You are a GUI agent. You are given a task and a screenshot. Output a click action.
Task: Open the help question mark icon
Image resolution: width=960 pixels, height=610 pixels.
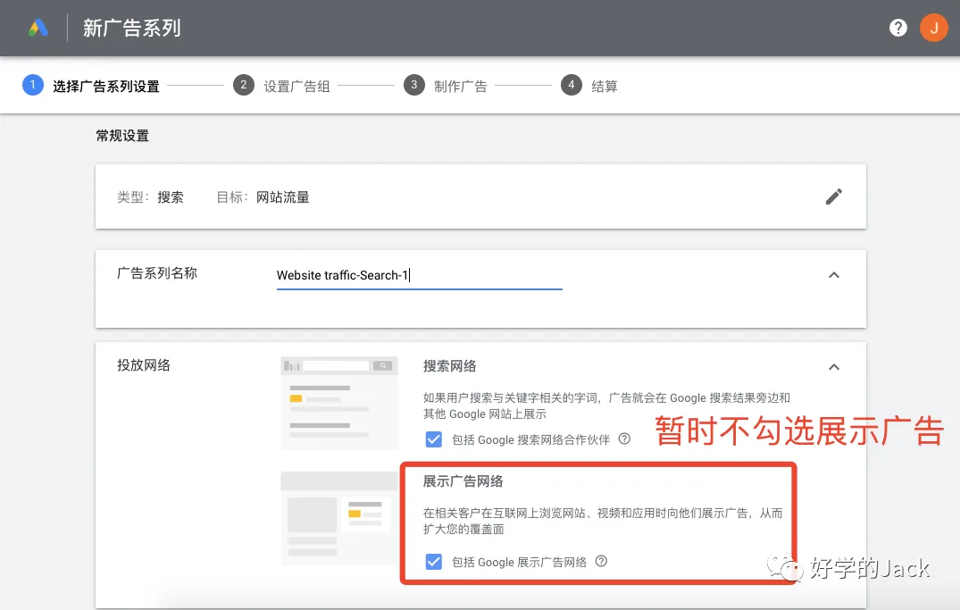[x=898, y=28]
